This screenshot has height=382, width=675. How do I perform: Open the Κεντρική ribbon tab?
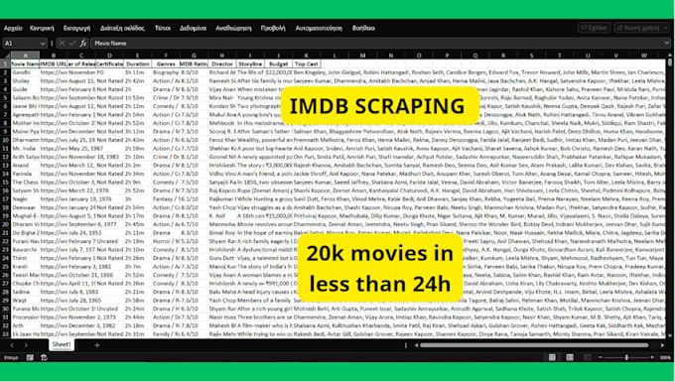coord(42,28)
